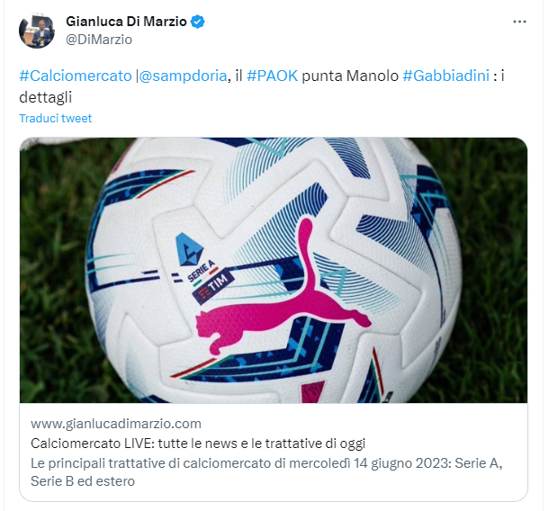Open the Calciomercato LIVE headline

pyautogui.click(x=198, y=444)
